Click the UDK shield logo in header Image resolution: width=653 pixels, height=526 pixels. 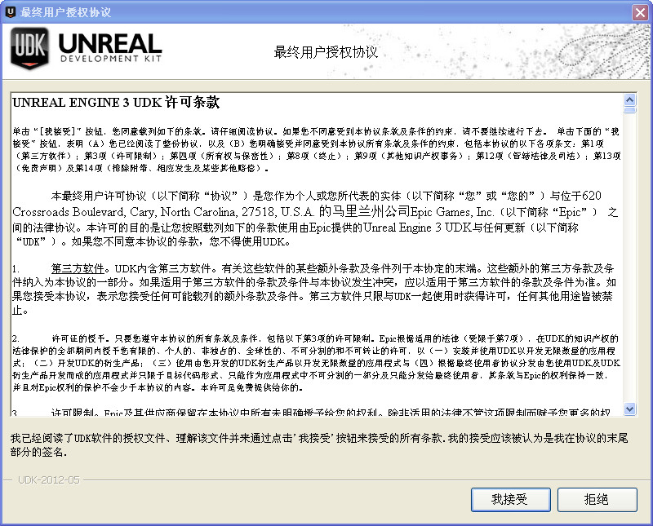29,48
